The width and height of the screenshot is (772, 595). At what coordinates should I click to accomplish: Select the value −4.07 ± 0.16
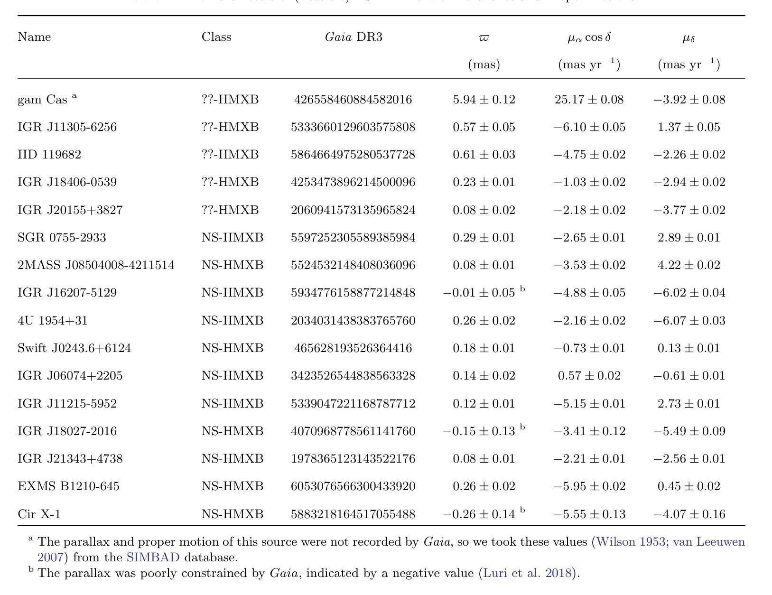point(689,514)
